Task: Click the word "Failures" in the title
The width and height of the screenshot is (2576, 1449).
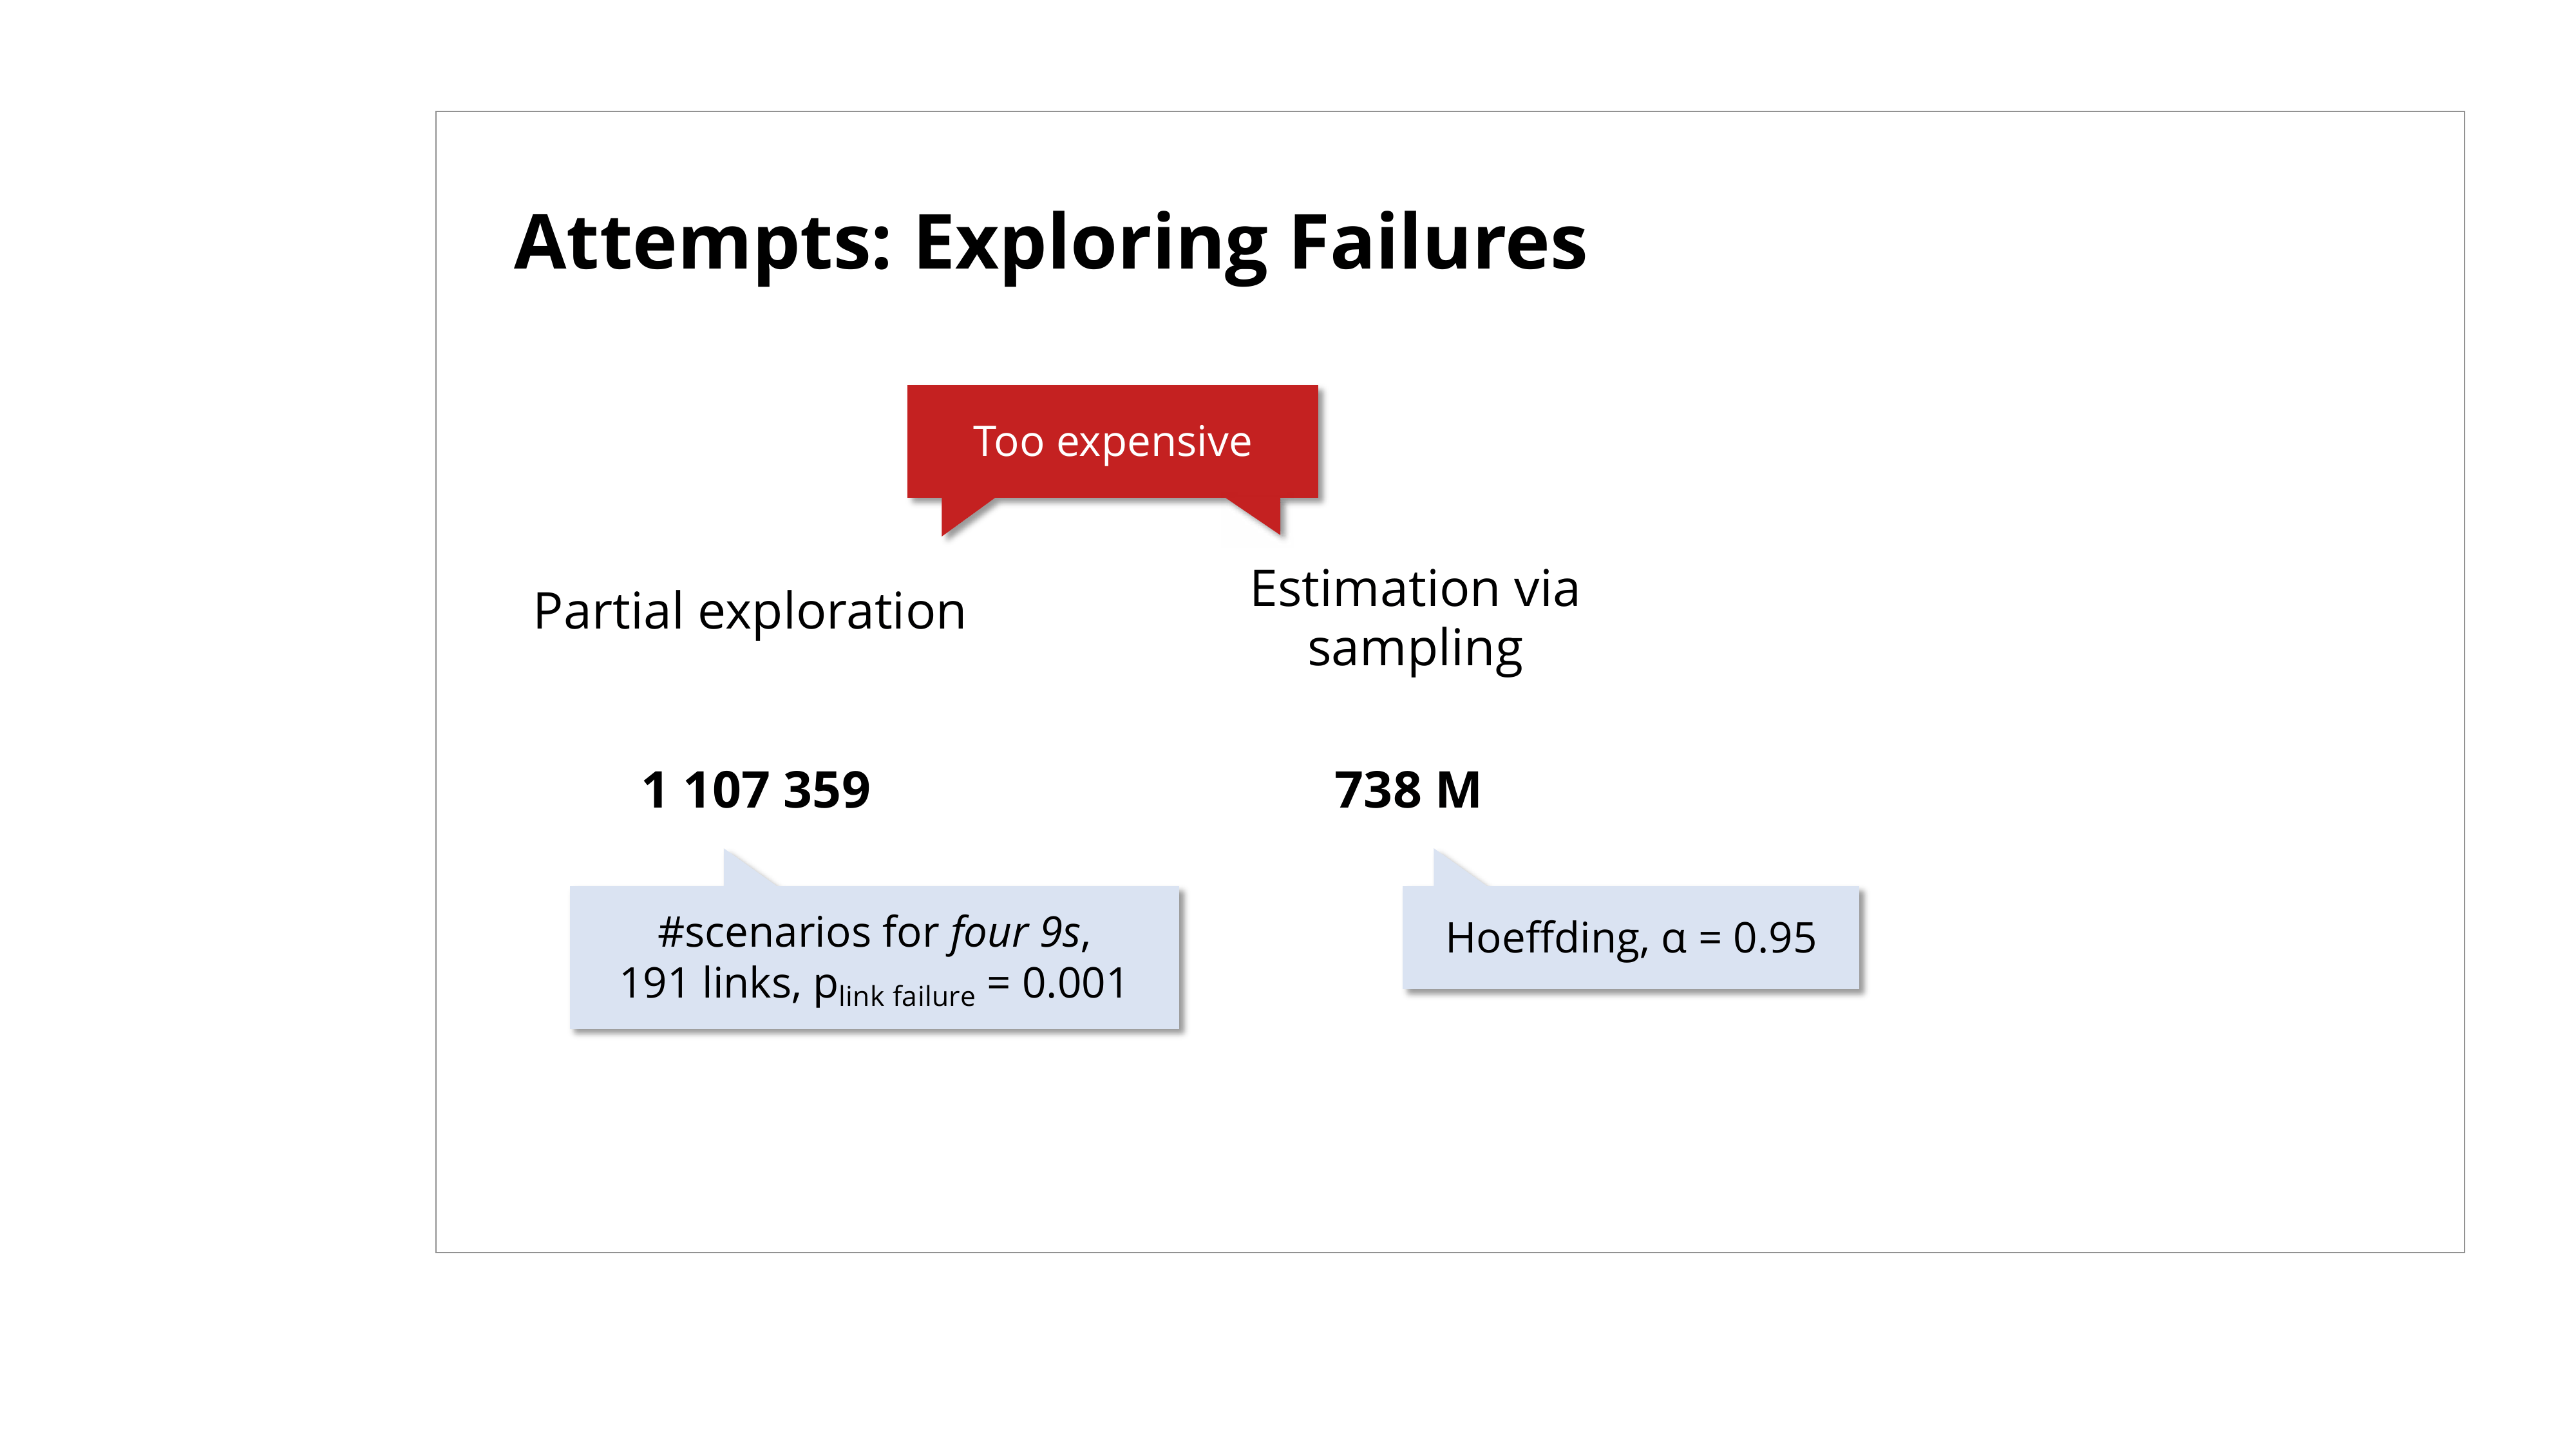Action: click(x=1437, y=243)
